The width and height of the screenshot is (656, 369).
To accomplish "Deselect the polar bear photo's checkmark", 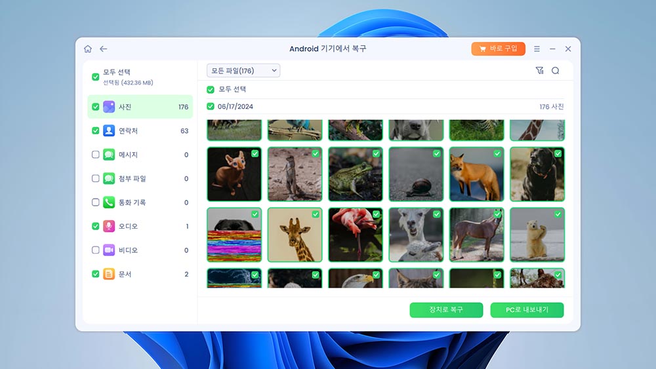I will tap(558, 214).
